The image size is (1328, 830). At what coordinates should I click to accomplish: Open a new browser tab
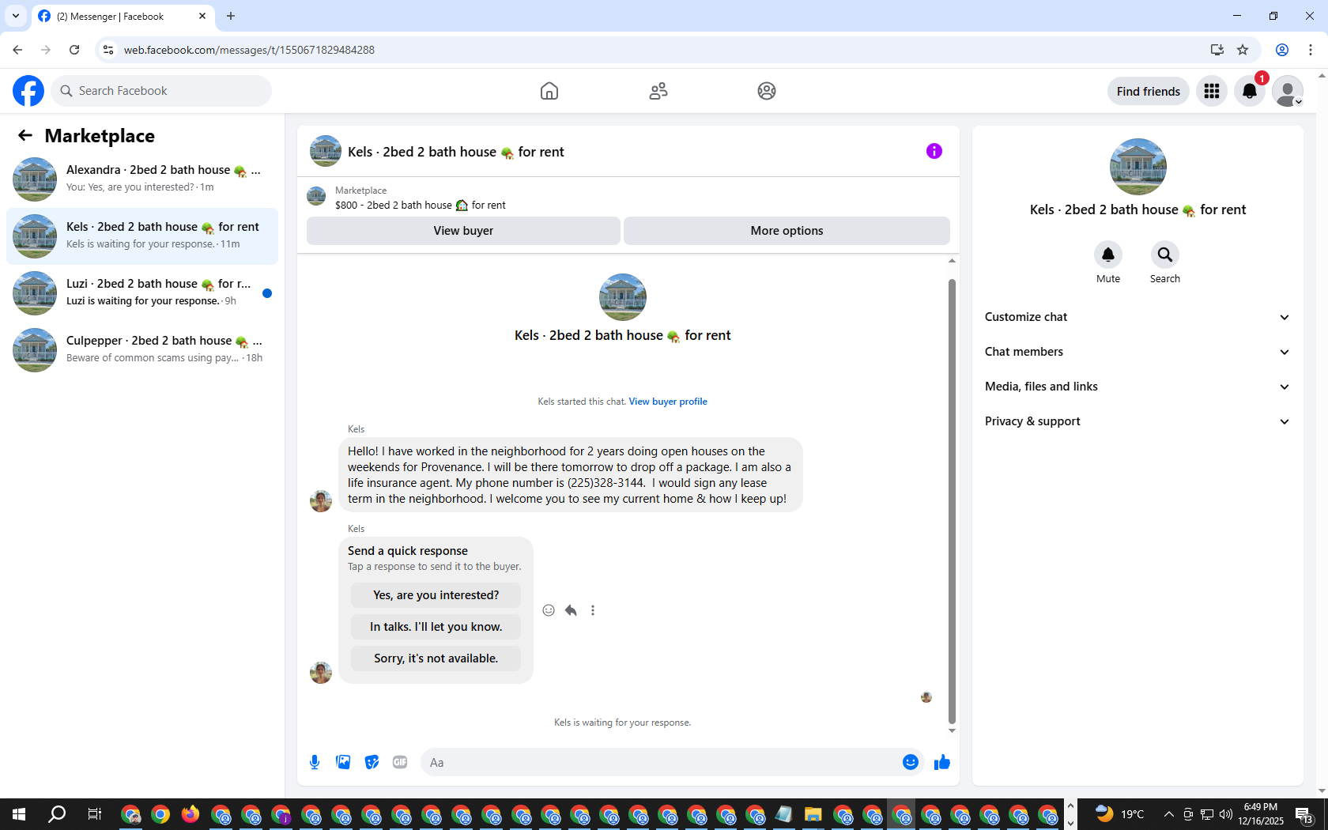pos(231,16)
